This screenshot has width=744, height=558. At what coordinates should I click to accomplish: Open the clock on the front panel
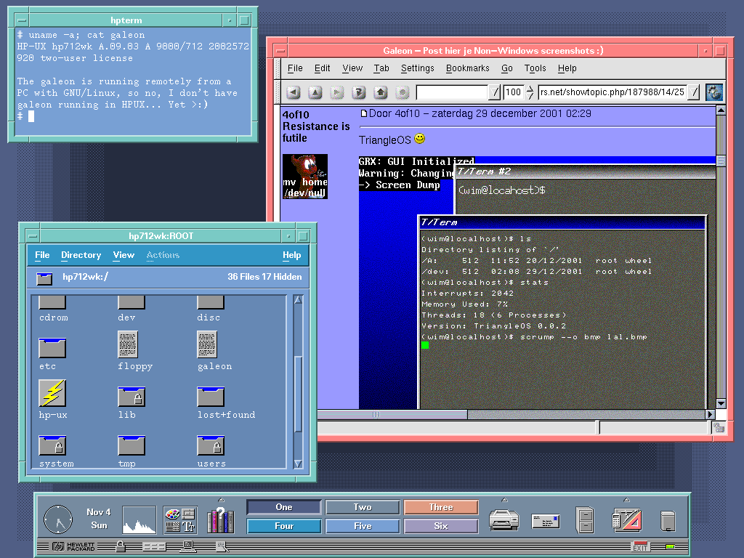coord(58,519)
